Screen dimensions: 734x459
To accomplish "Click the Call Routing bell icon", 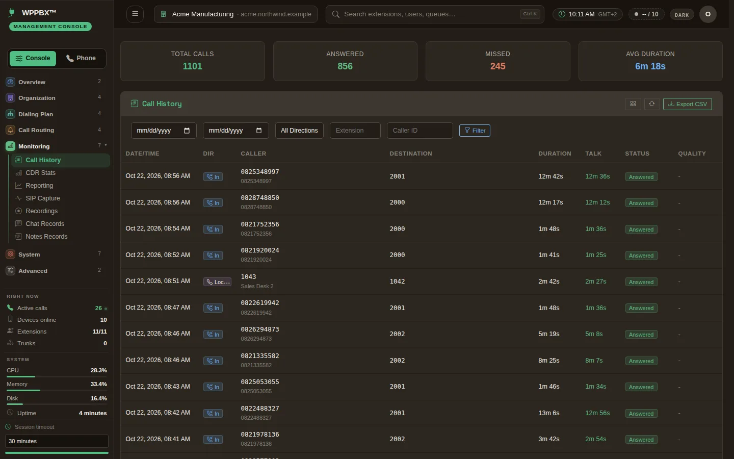I will 10,130.
